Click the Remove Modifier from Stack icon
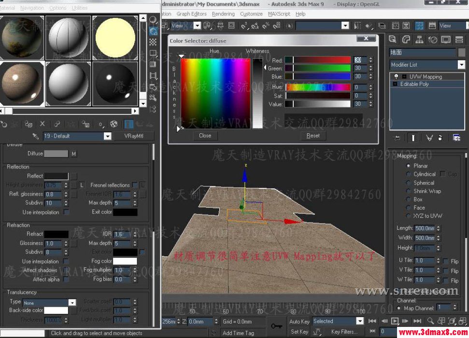 coord(441,138)
